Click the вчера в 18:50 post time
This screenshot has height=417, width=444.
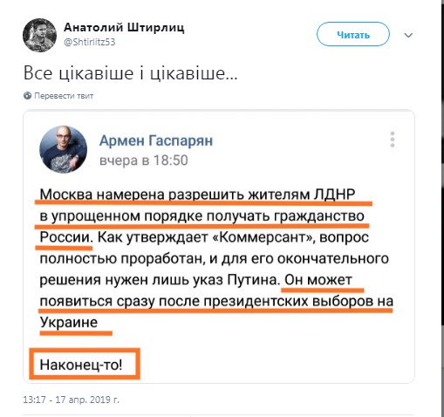pyautogui.click(x=144, y=161)
